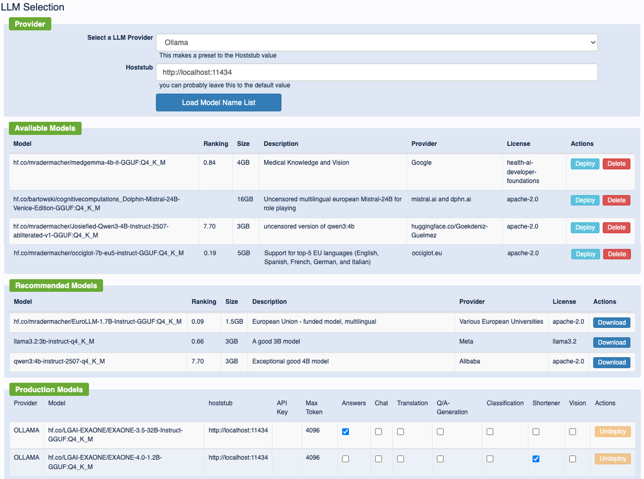Click hf.co/mradermacher/medgemma-4b-it-GGUF:Q4_K_M model name

(89, 163)
